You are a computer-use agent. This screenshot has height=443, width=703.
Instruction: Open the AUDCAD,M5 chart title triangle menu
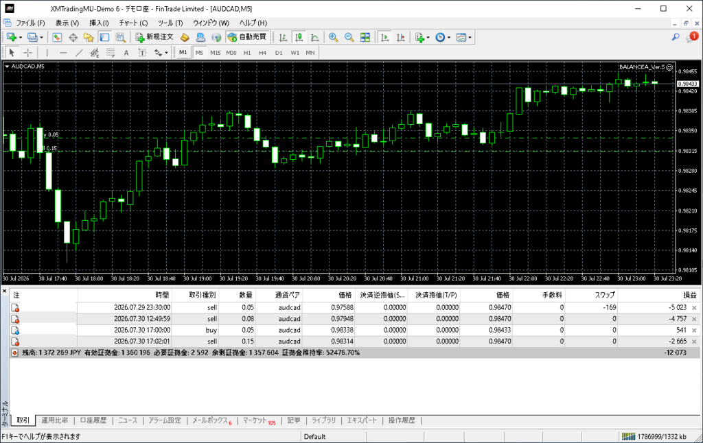pos(7,67)
